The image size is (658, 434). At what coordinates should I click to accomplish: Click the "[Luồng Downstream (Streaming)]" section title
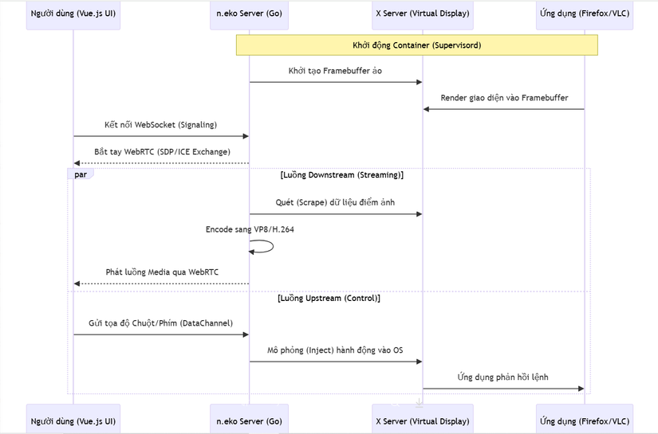[341, 174]
